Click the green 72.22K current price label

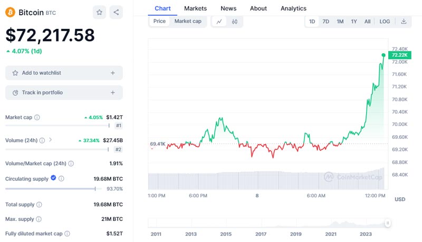pyautogui.click(x=400, y=55)
